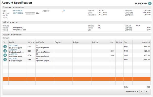Image resolution: width=153 pixels, height=97 pixels.
Task: Click 'Honorar revisjon' account name text
Action: click(x=15, y=61)
